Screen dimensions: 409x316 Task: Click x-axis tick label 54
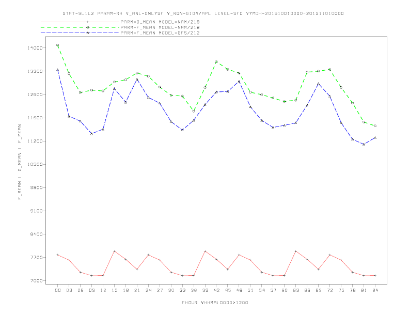262,290
